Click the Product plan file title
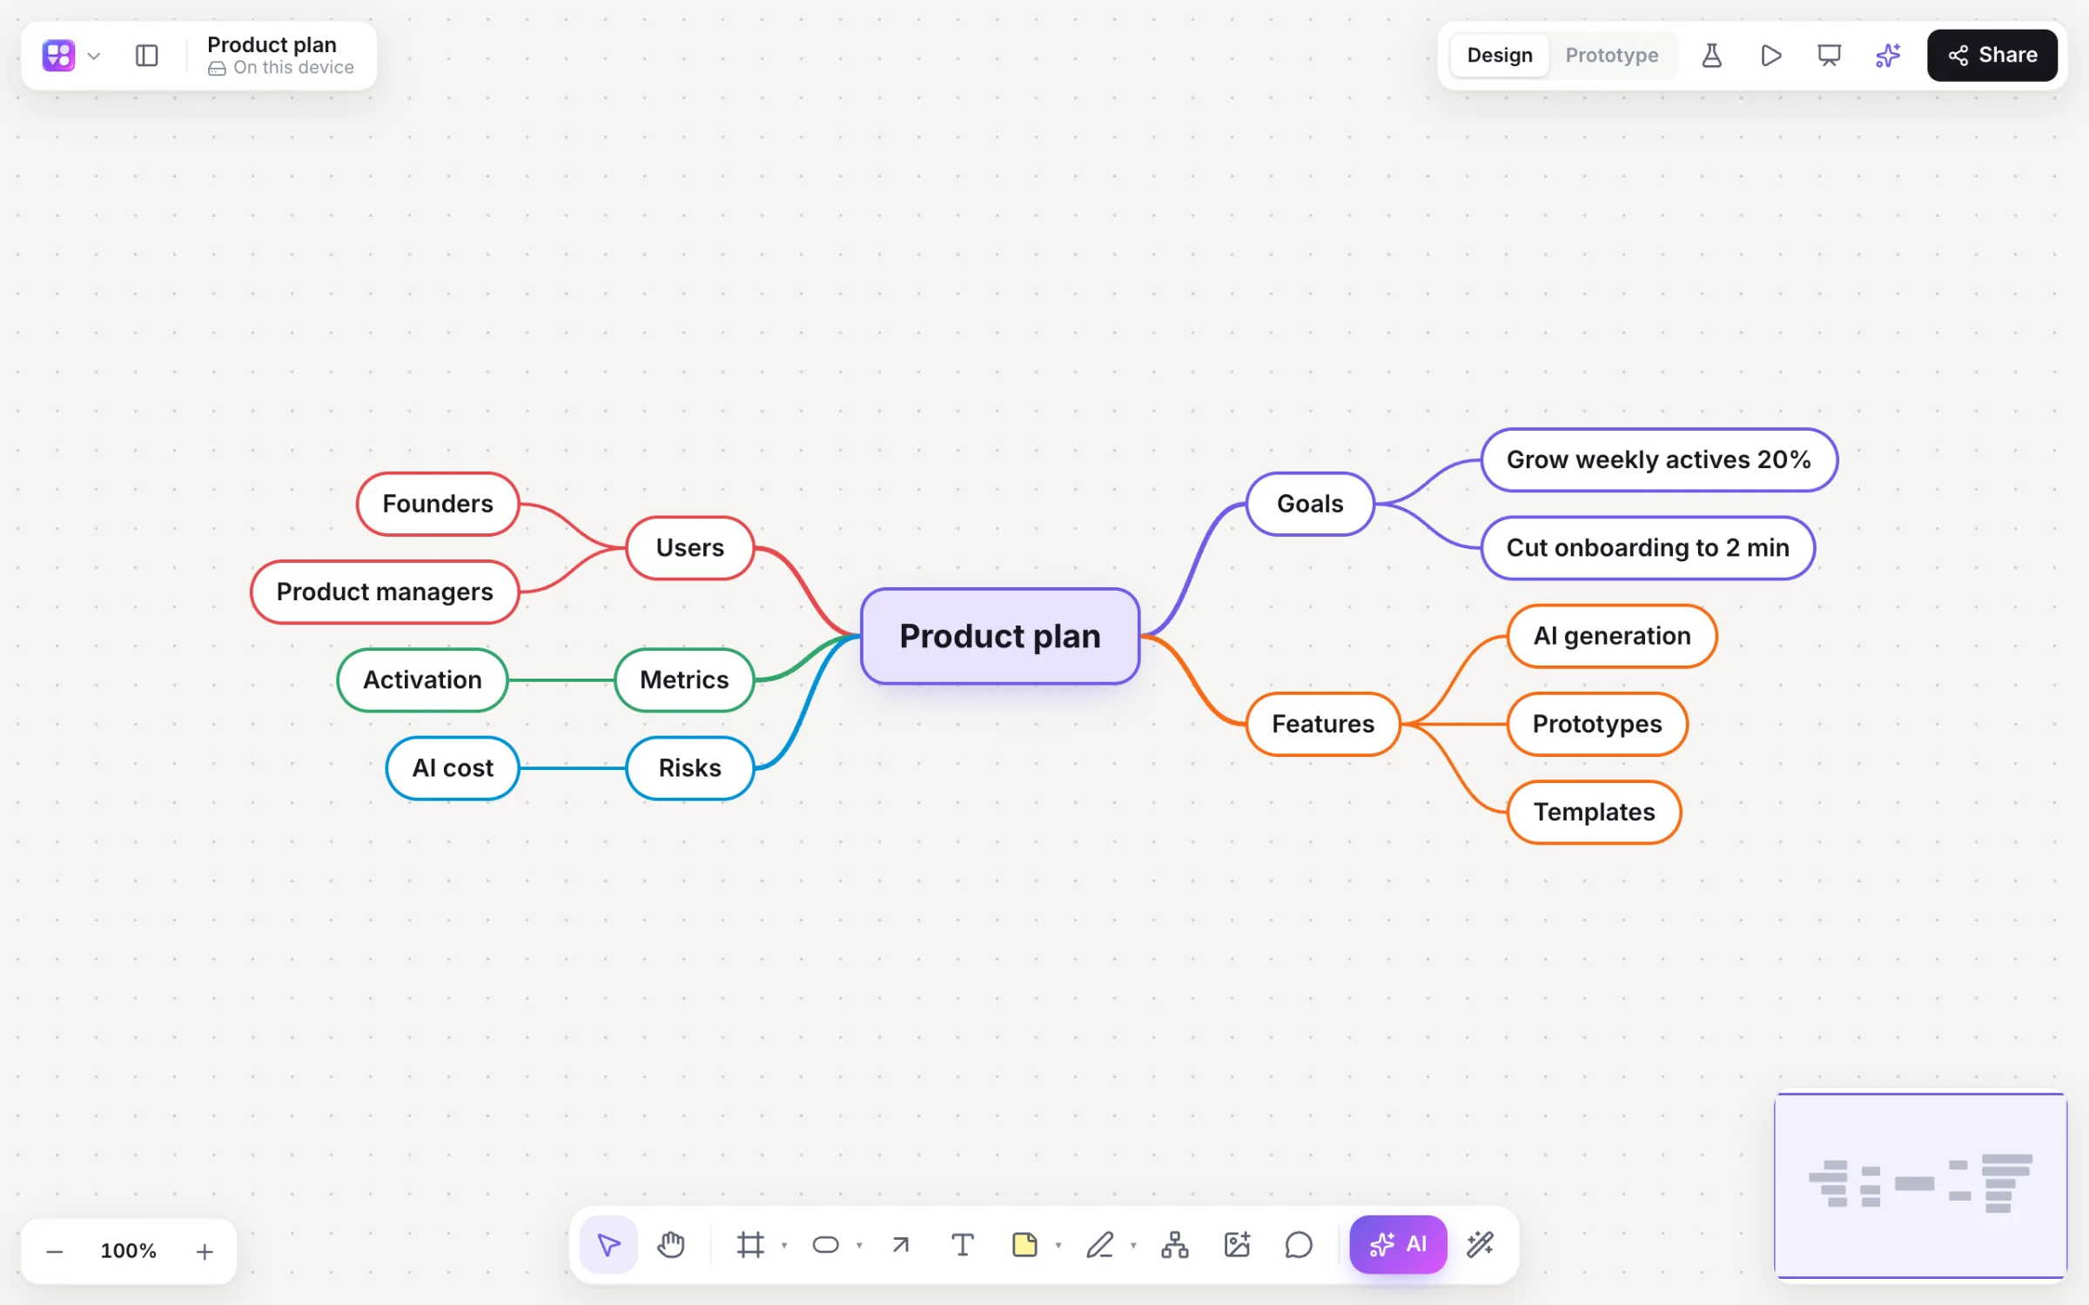 tap(272, 44)
